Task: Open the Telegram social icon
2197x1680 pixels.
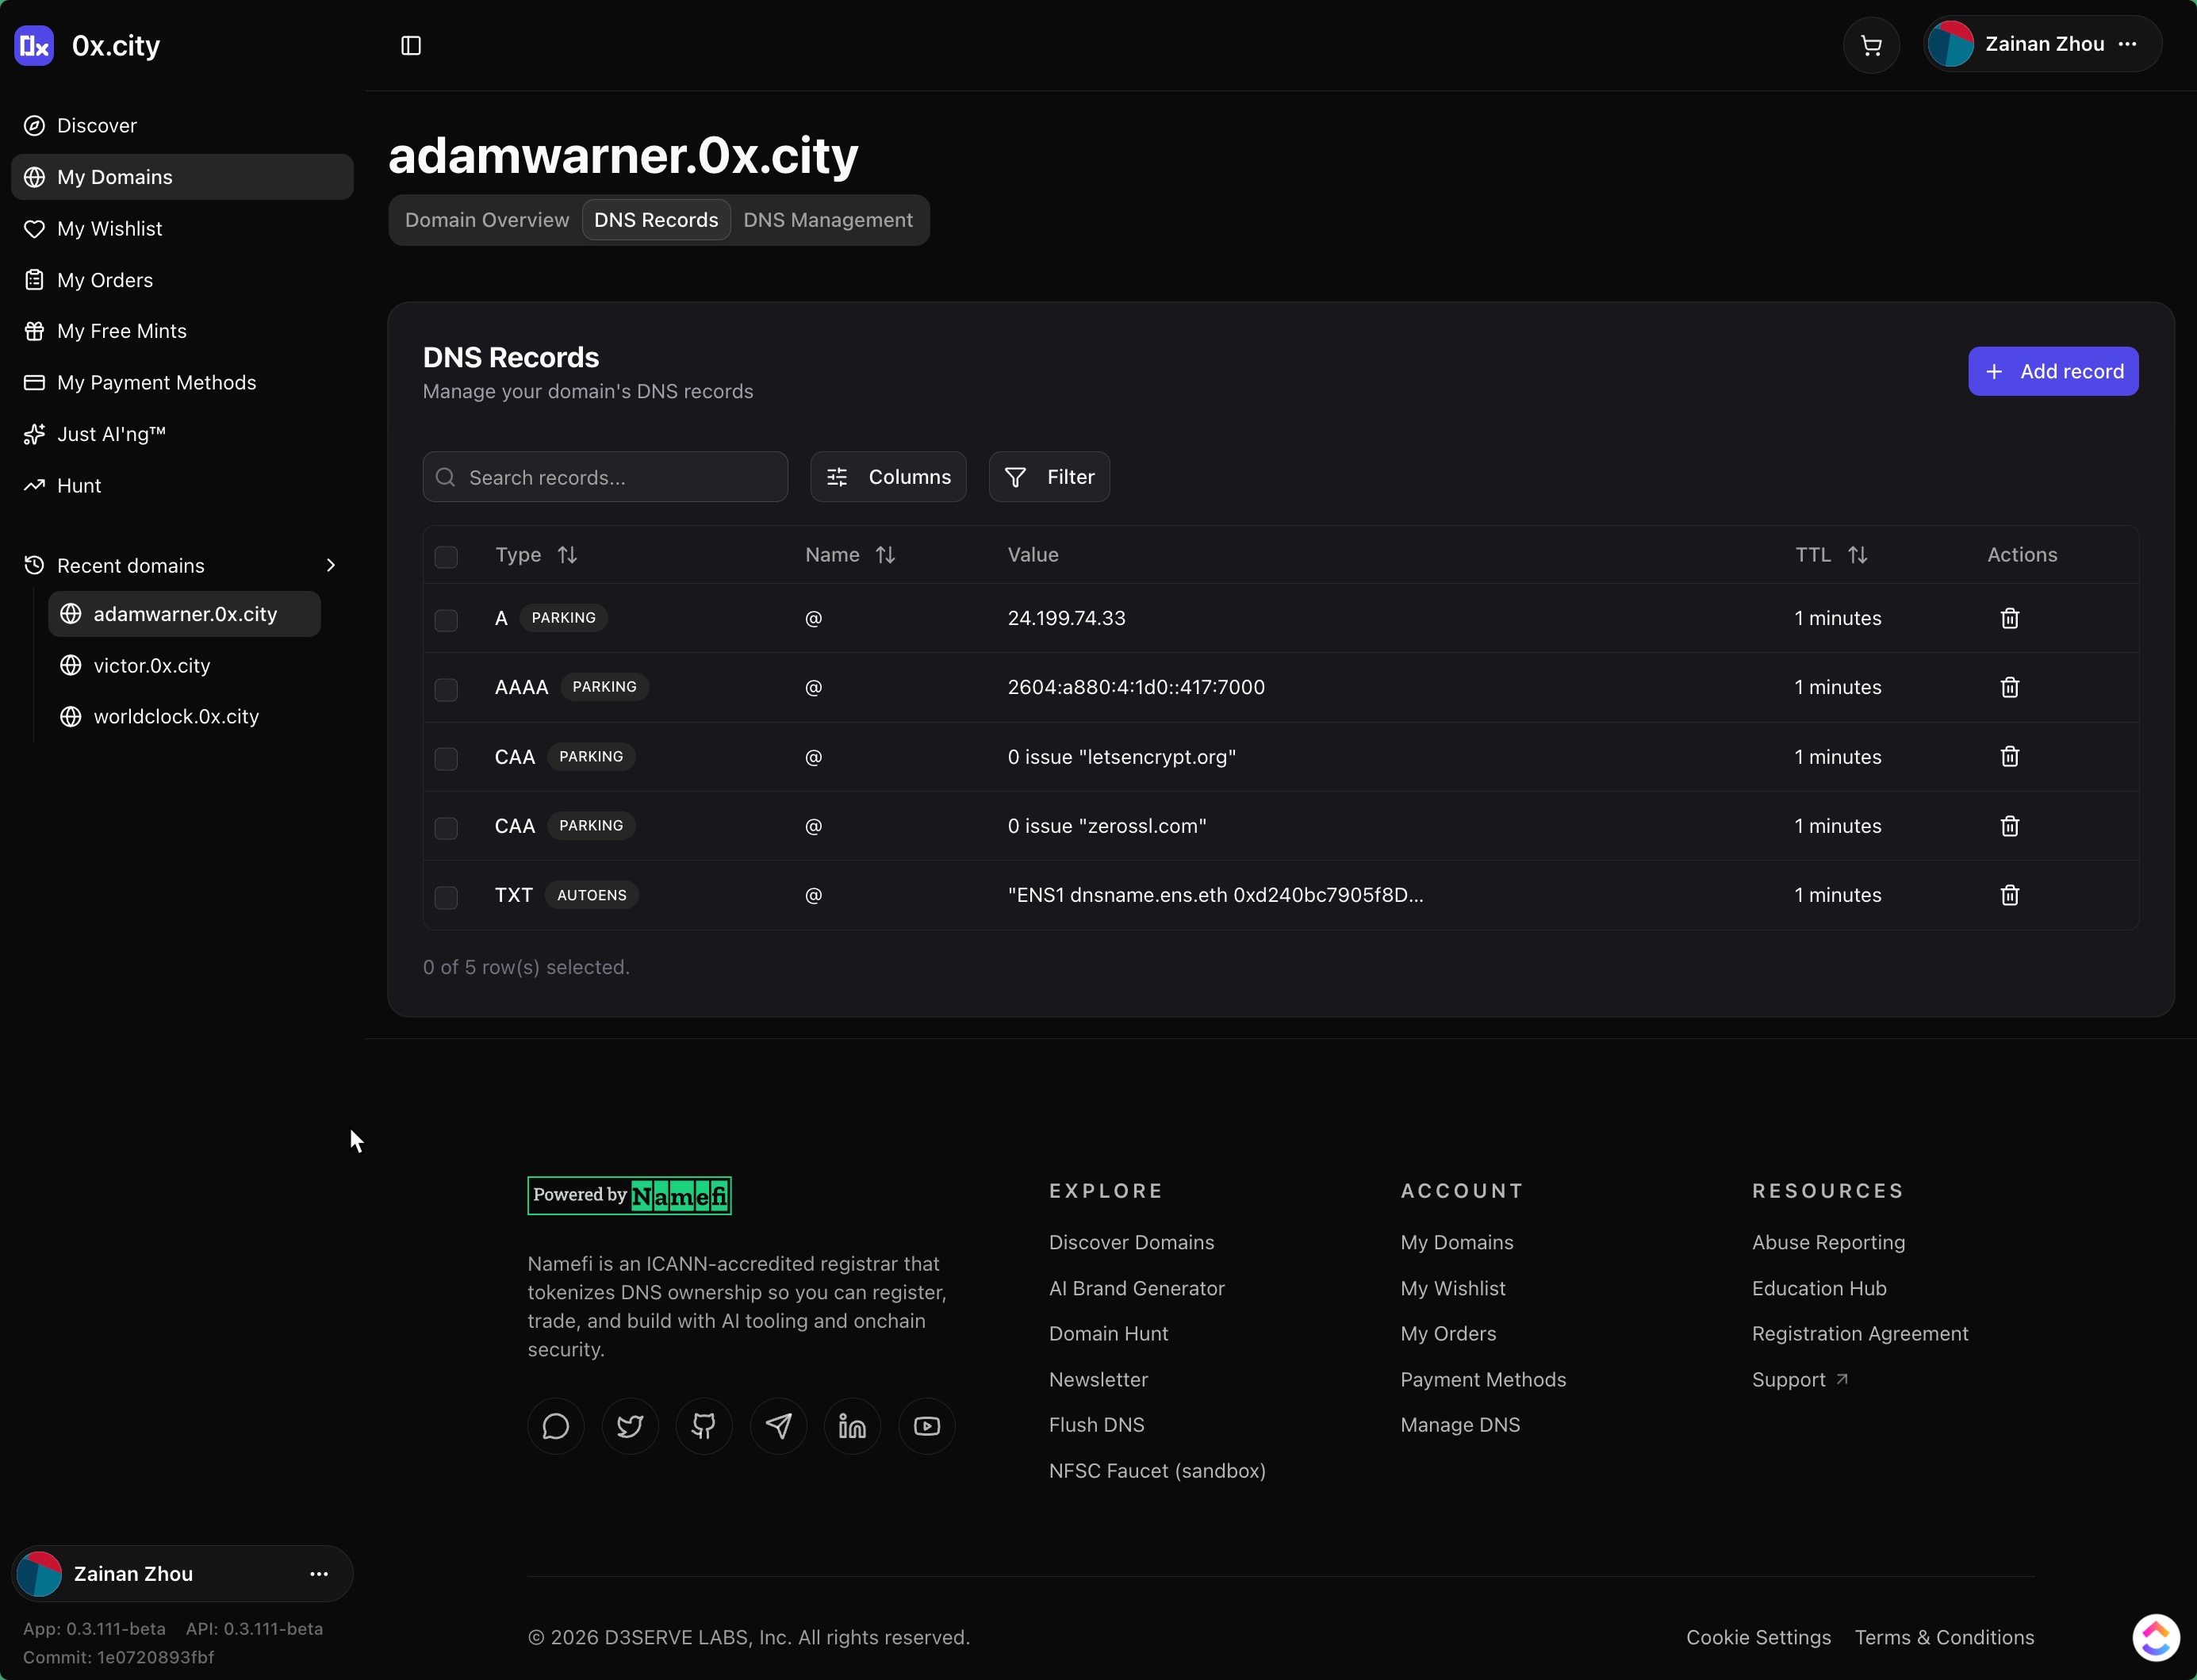Action: click(778, 1426)
